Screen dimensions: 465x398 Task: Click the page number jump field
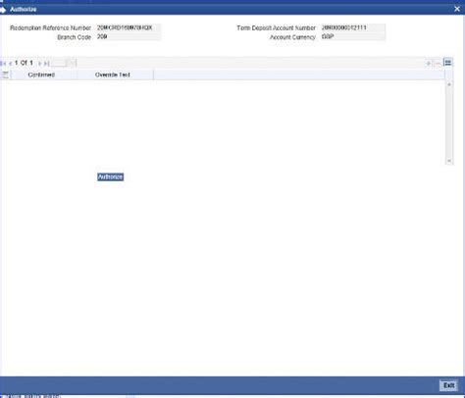pyautogui.click(x=58, y=63)
